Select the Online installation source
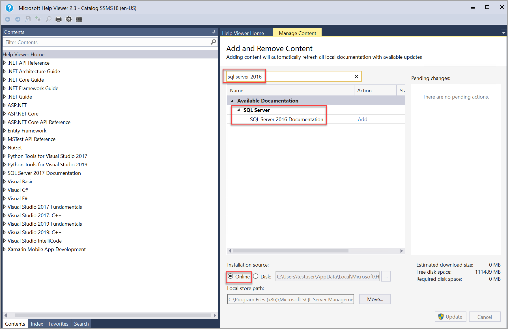Screen dimensions: 508x329 point(231,276)
